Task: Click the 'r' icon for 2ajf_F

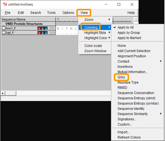Action: (x=42, y=33)
